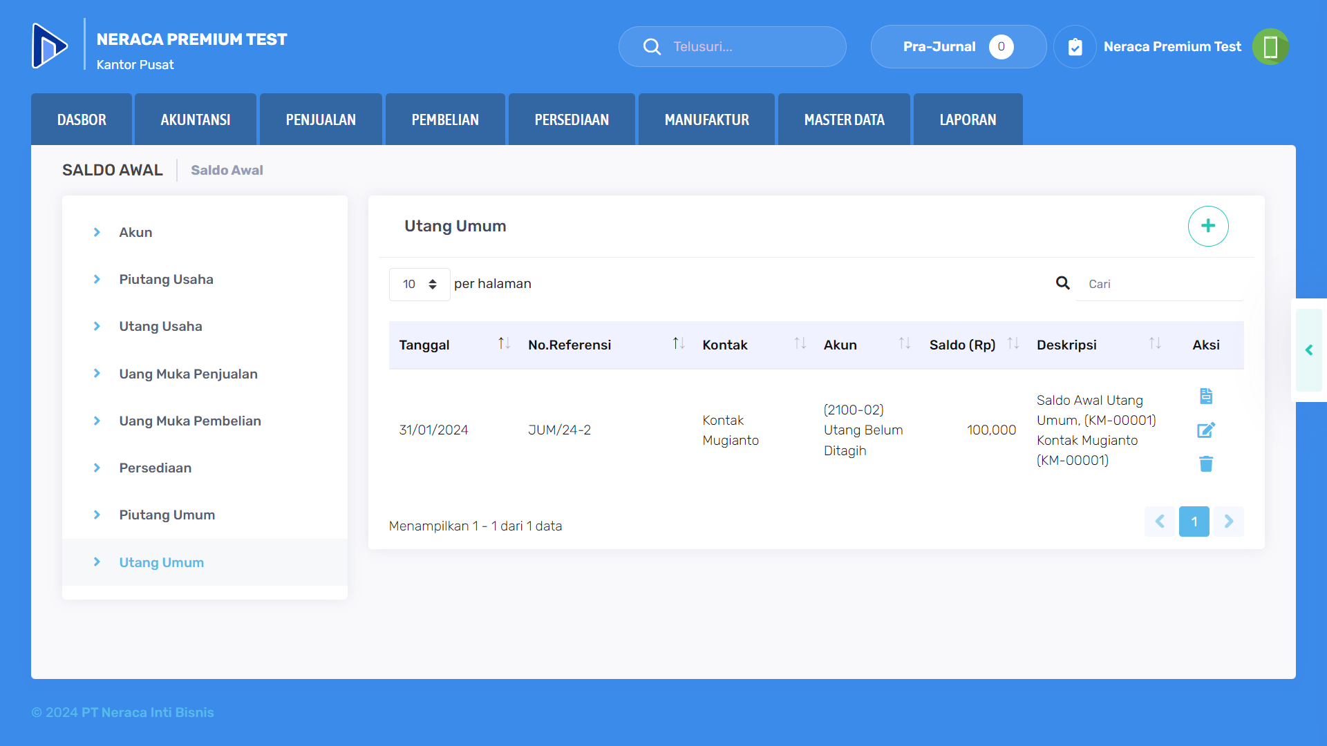The width and height of the screenshot is (1327, 746).
Task: Select Persediaan label in sidebar
Action: 155,468
